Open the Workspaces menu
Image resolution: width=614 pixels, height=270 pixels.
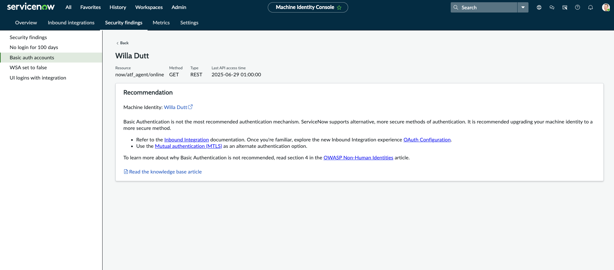[x=149, y=7]
